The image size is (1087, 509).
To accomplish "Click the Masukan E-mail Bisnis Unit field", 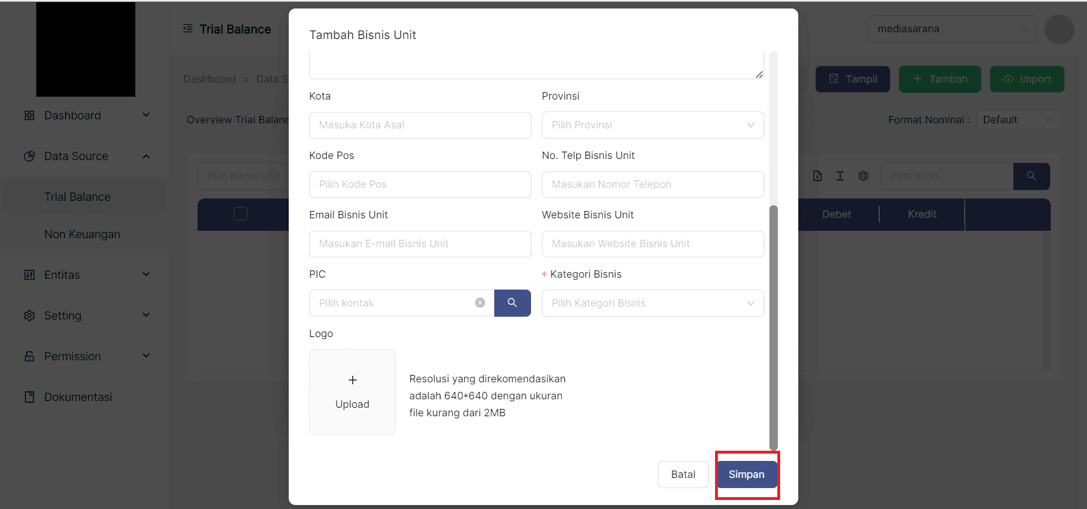I will coord(420,244).
